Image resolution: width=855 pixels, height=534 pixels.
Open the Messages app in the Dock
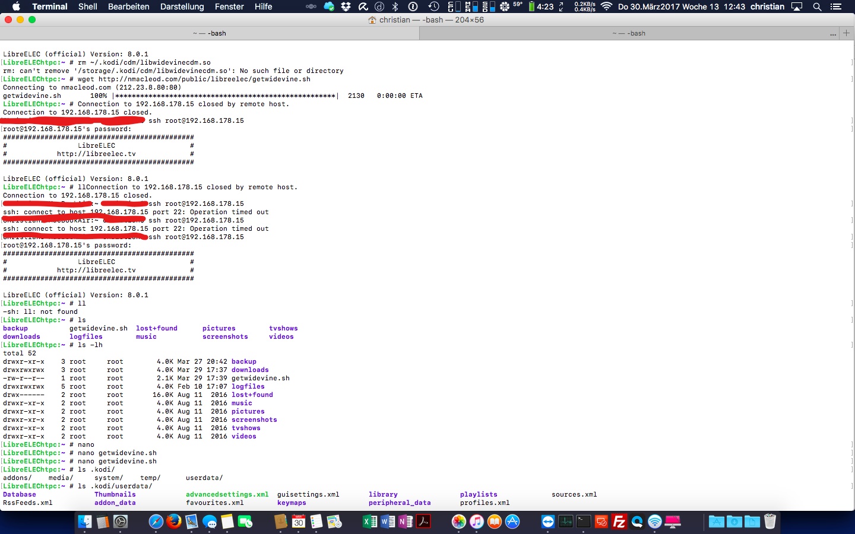click(209, 522)
